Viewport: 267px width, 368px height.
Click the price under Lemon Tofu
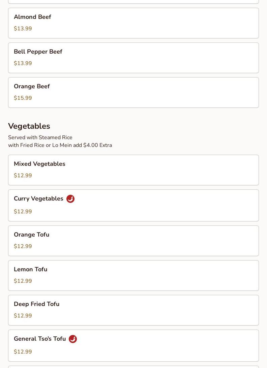pos(23,281)
